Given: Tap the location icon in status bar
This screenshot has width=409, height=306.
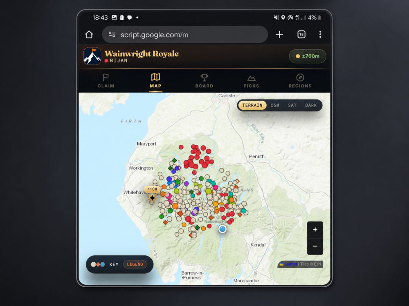Looking at the screenshot, I should 283,18.
